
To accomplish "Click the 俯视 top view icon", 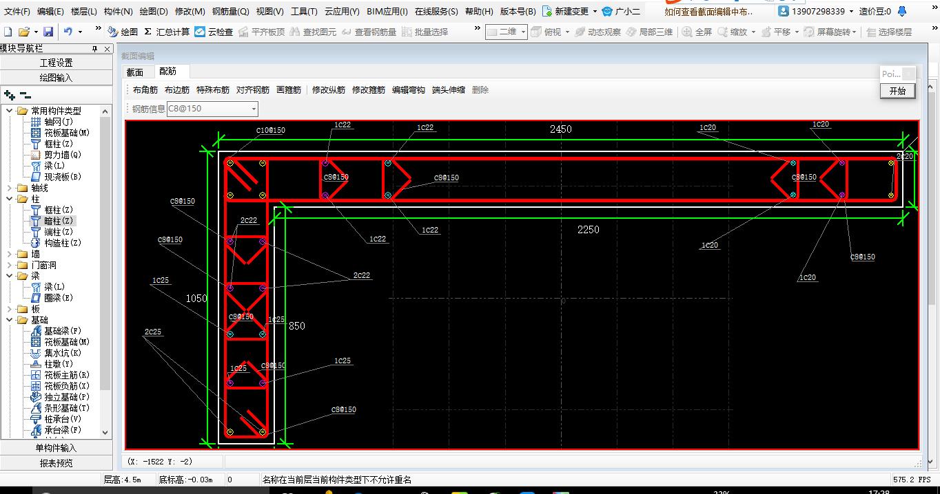I will tap(536, 32).
